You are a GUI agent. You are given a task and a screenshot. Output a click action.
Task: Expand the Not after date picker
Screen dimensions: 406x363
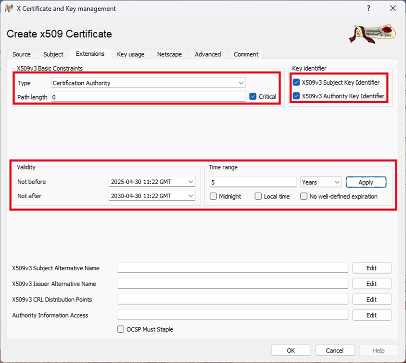point(191,196)
